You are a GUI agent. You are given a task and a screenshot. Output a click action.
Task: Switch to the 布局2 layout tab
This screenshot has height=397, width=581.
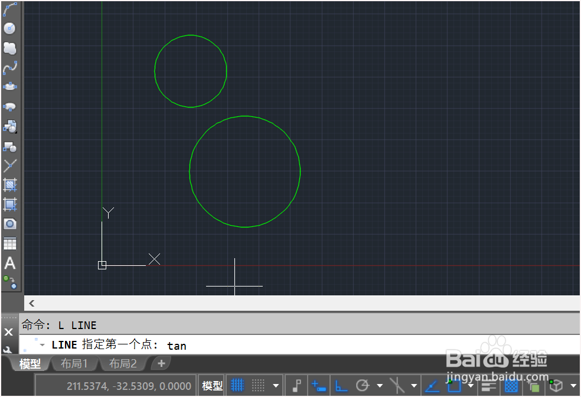(123, 364)
